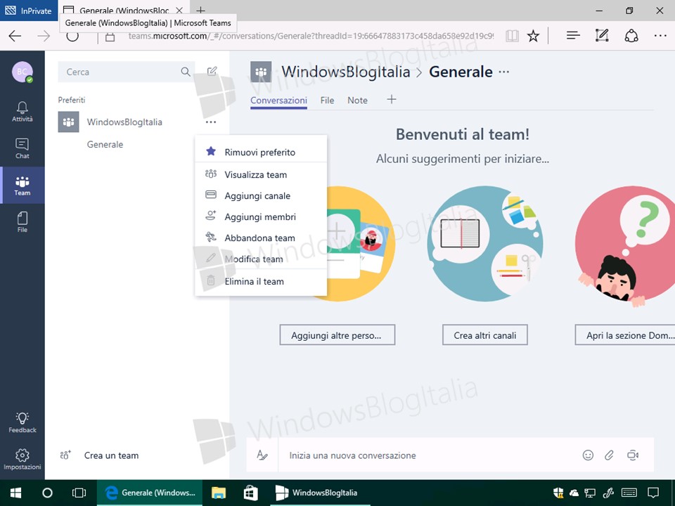Image resolution: width=675 pixels, height=506 pixels.
Task: Open the Windows Start menu
Action: coord(16,493)
